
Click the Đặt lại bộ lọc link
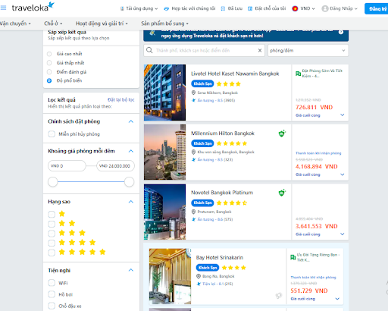coord(121,99)
